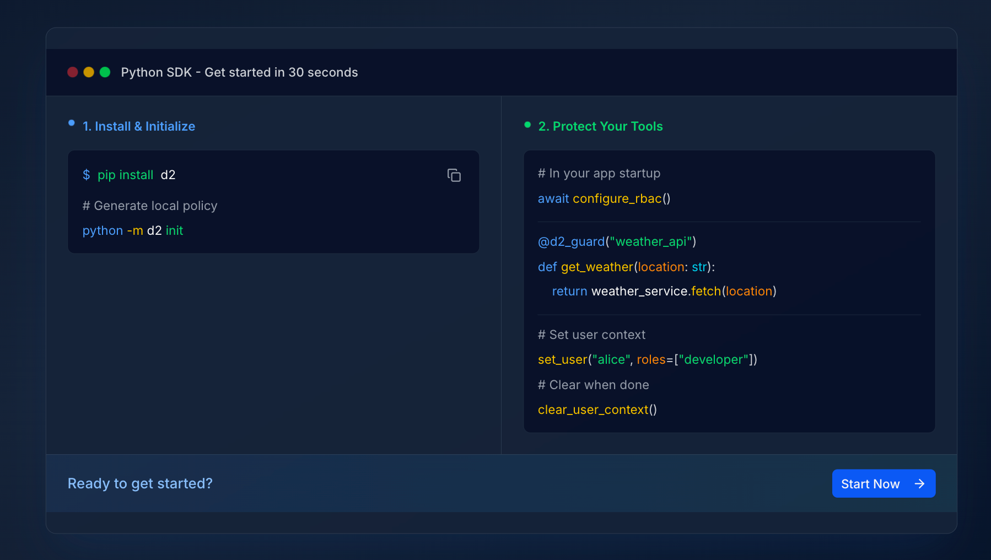Select the "2. Protect Your Tools" section header

pyautogui.click(x=600, y=126)
